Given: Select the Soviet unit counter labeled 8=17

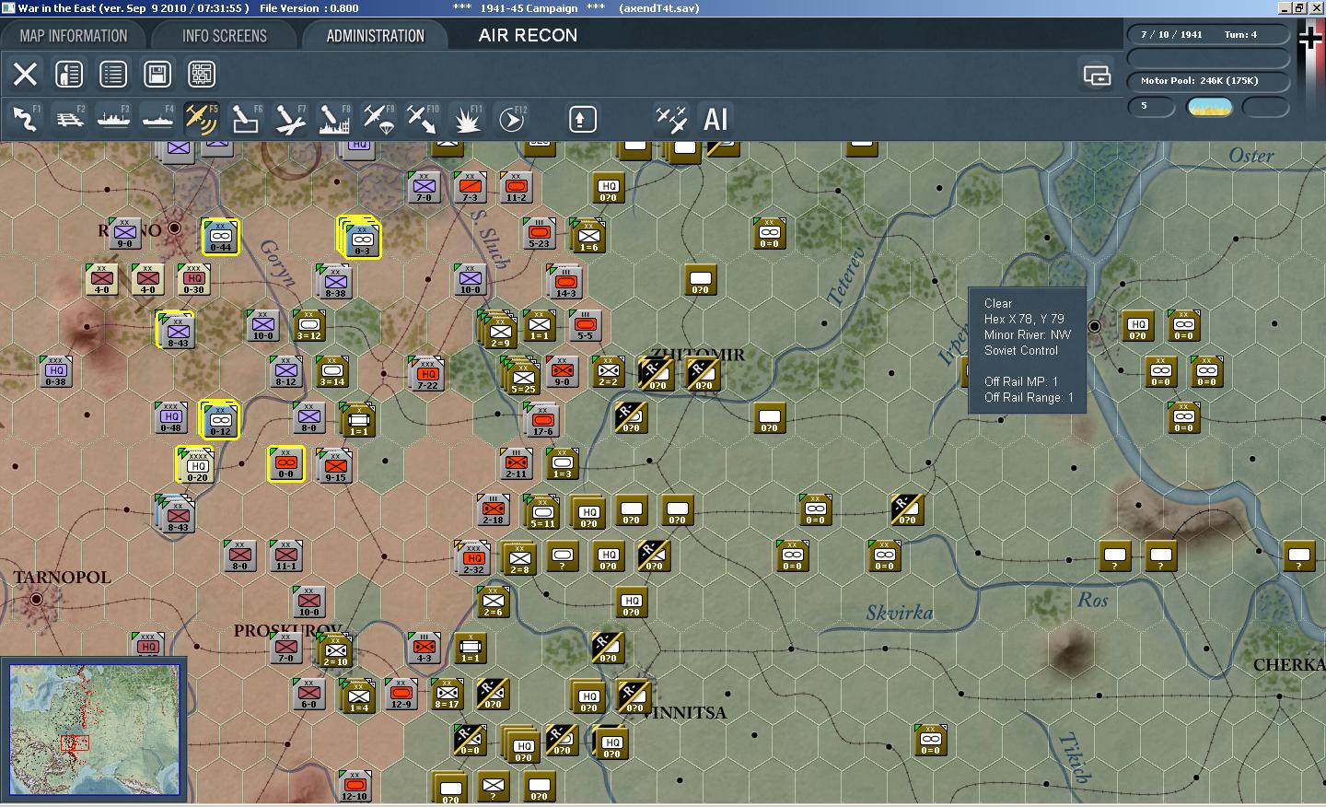Looking at the screenshot, I should pyautogui.click(x=448, y=694).
